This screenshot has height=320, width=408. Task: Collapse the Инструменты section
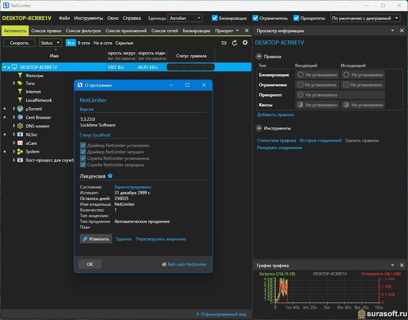click(x=259, y=128)
